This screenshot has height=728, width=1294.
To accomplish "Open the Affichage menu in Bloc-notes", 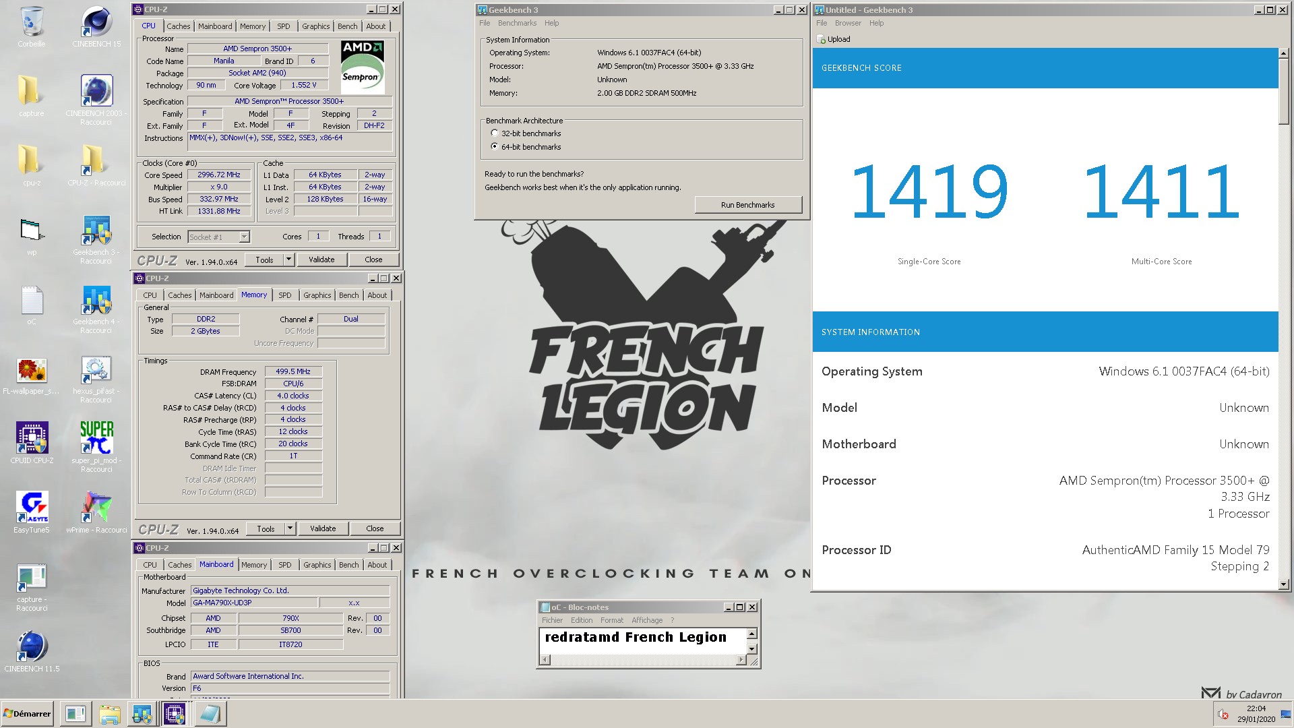I will pyautogui.click(x=647, y=620).
